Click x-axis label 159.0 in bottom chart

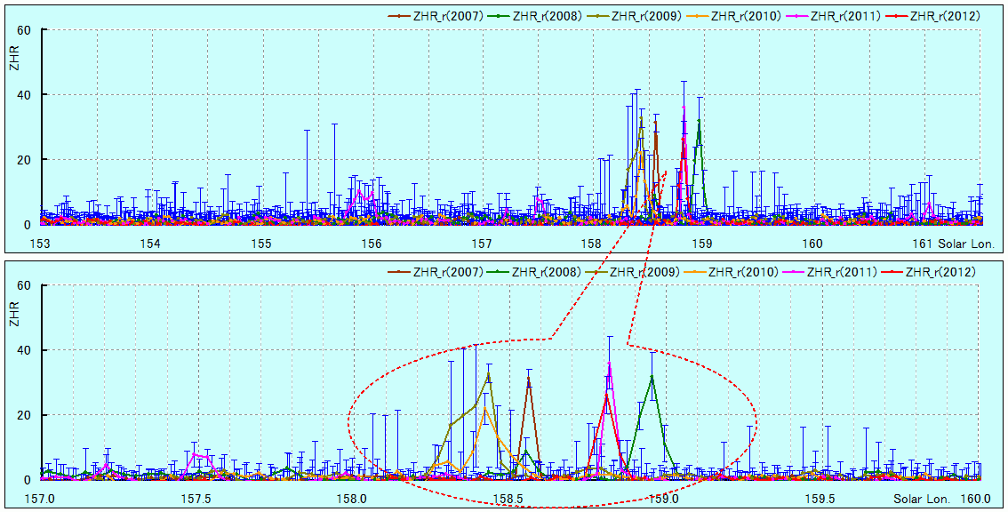[x=666, y=499]
